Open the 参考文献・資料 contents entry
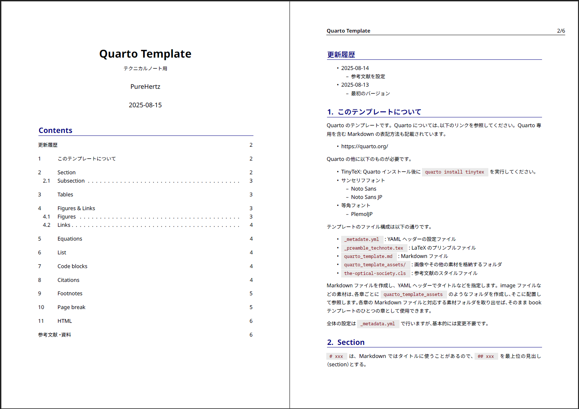This screenshot has height=409, width=579. click(55, 335)
